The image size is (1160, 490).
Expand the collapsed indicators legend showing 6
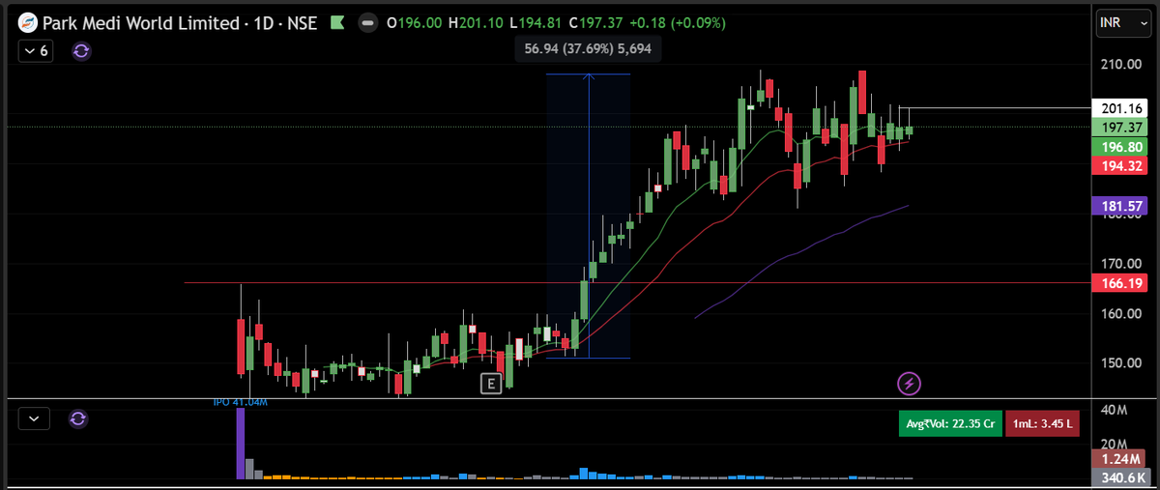[x=36, y=50]
